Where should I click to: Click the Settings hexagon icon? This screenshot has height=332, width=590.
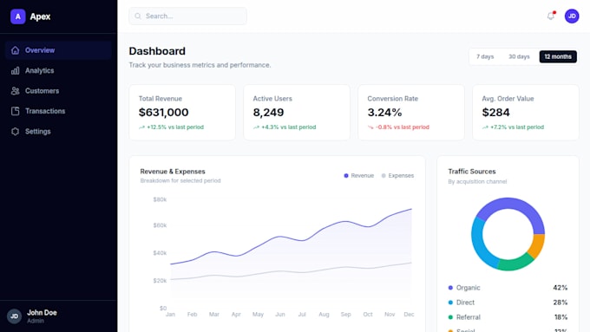[15, 131]
